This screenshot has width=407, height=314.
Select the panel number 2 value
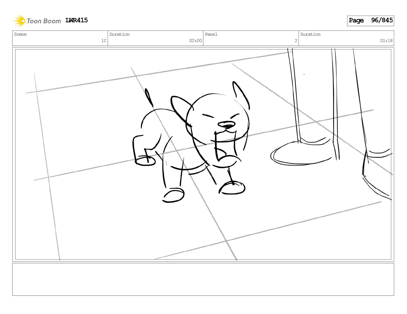[x=296, y=41]
